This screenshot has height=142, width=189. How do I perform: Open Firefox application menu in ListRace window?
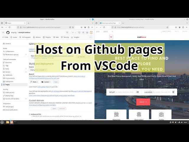[x=187, y=28]
